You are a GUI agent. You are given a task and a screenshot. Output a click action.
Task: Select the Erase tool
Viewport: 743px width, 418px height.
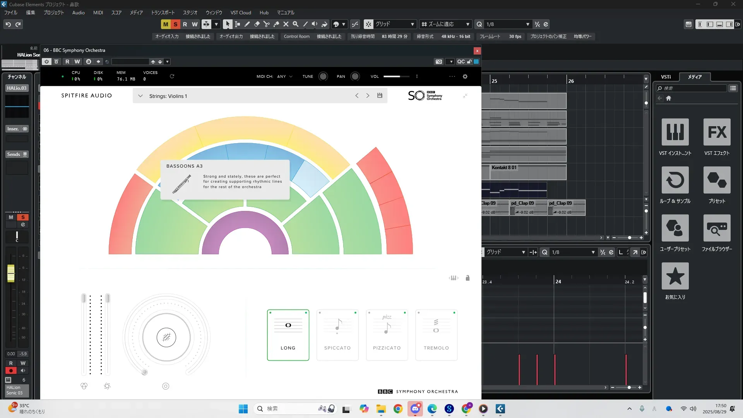coord(257,24)
